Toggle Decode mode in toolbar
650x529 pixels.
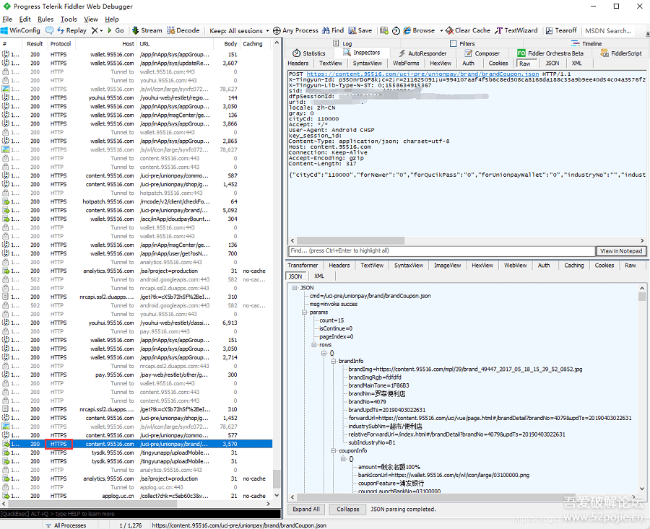[x=183, y=30]
